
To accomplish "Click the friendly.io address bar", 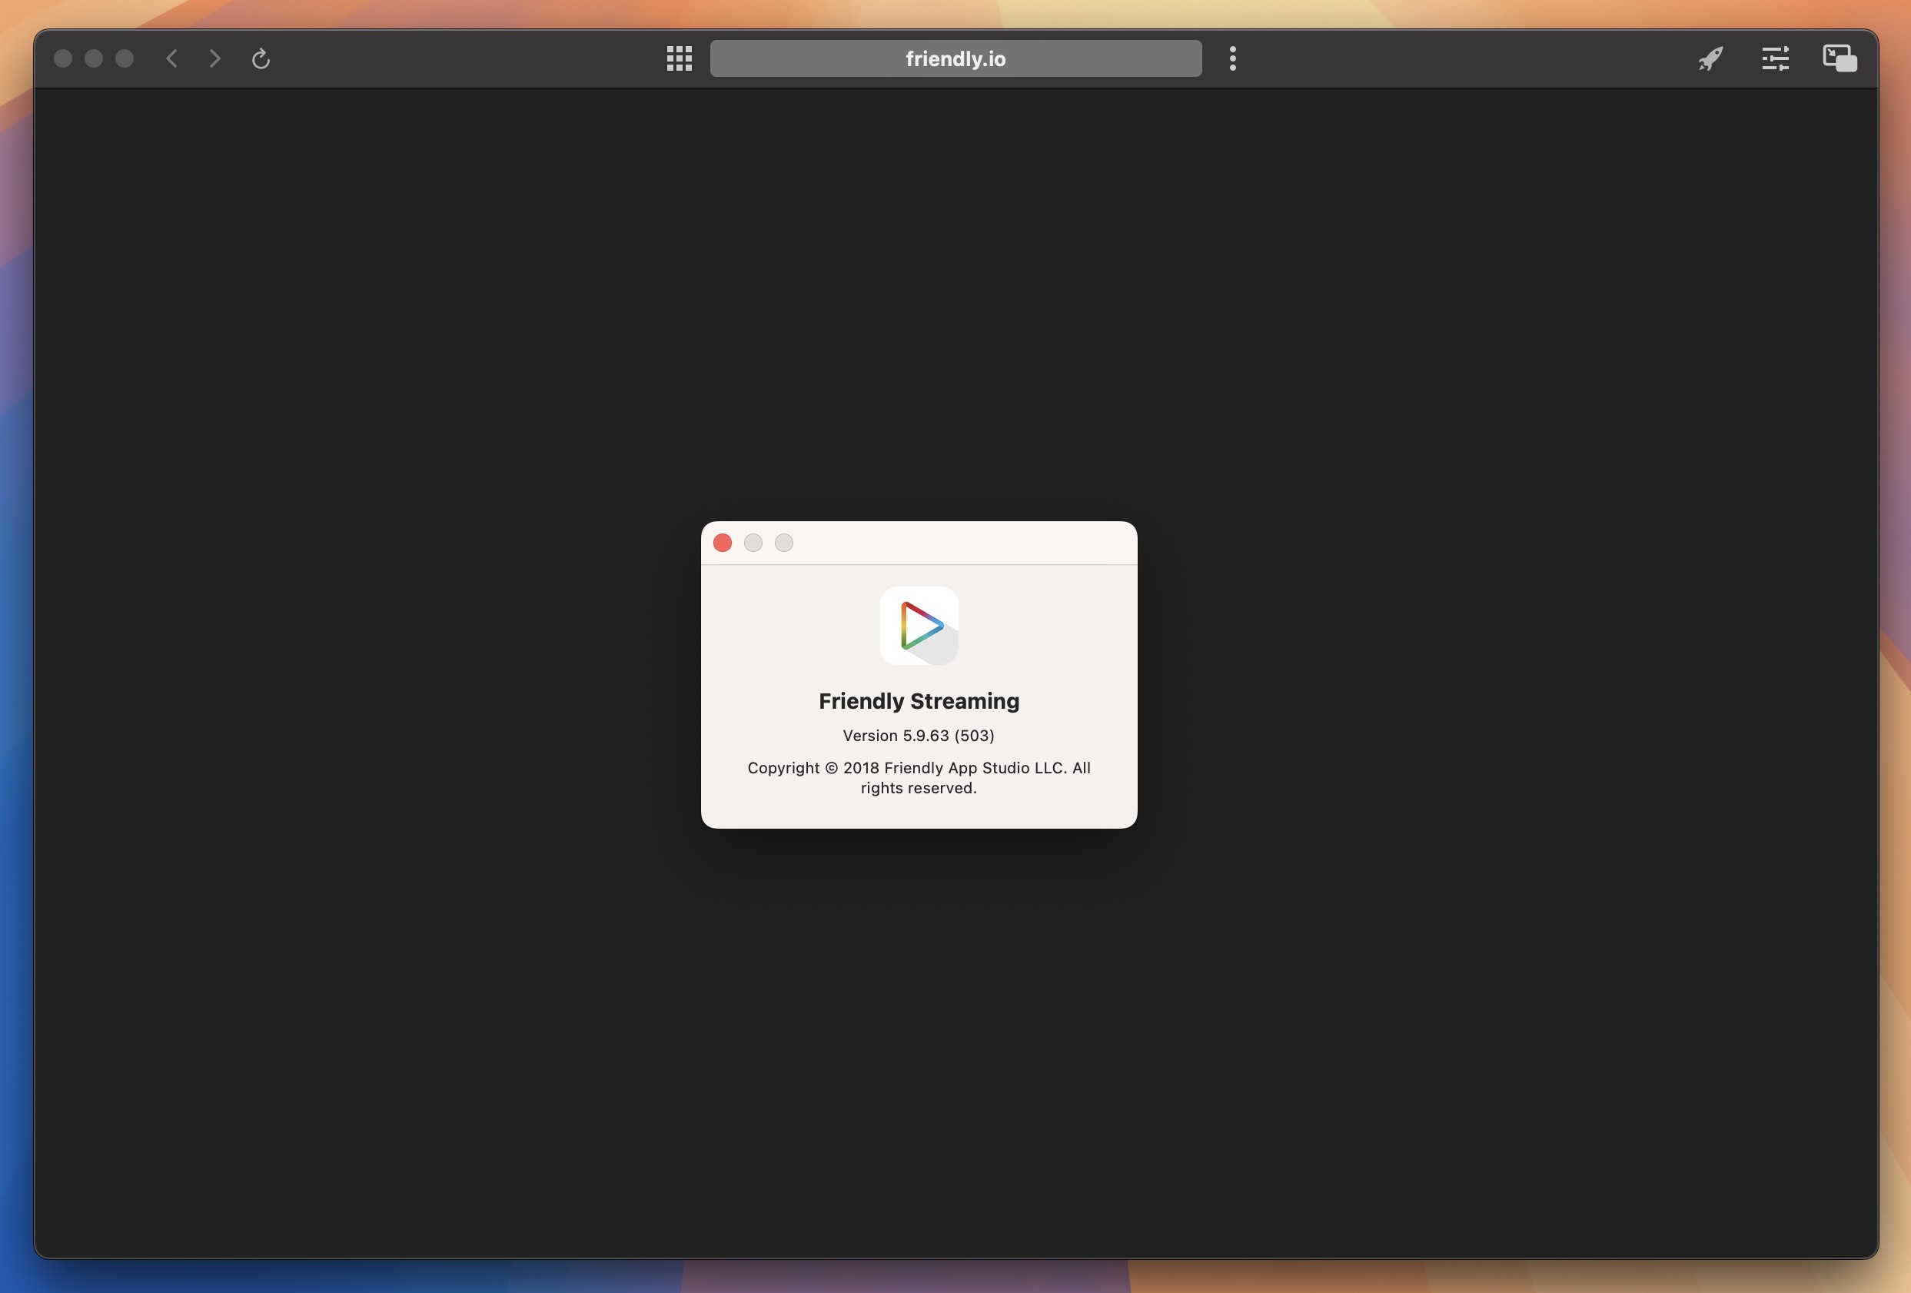I will (955, 58).
